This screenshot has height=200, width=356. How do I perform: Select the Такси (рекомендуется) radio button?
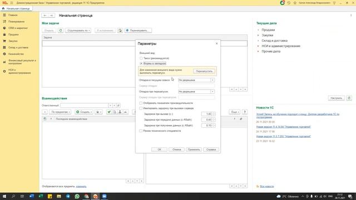[141, 58]
